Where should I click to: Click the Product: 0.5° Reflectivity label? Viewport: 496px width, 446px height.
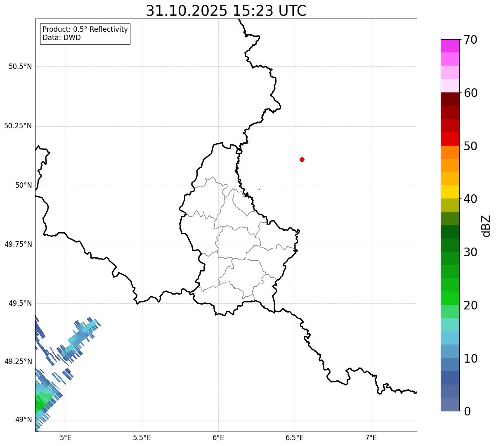pos(85,30)
